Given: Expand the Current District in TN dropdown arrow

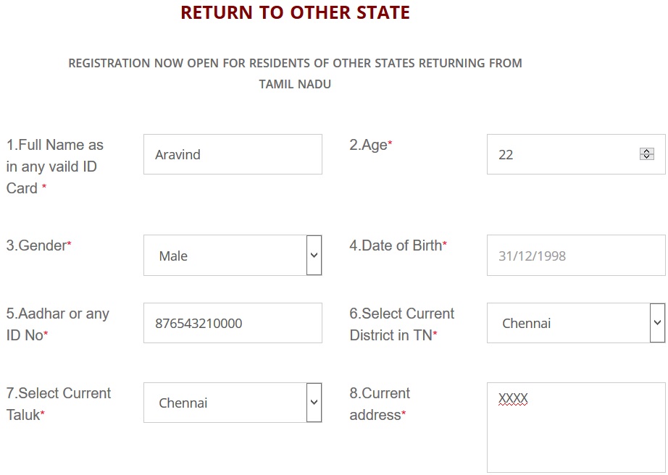Looking at the screenshot, I should [x=657, y=323].
